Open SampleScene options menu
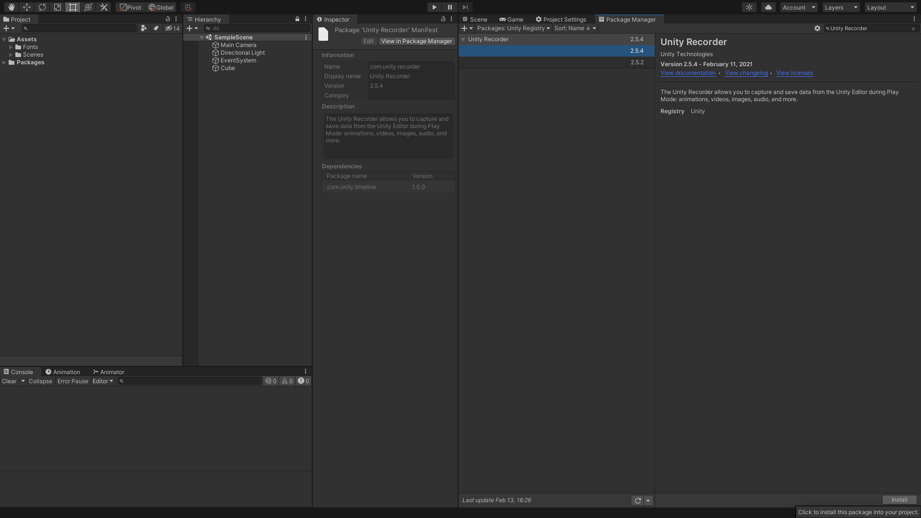 [306, 37]
